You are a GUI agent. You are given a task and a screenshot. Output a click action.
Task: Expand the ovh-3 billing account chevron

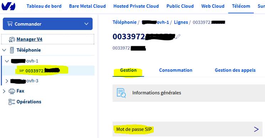tap(7, 81)
